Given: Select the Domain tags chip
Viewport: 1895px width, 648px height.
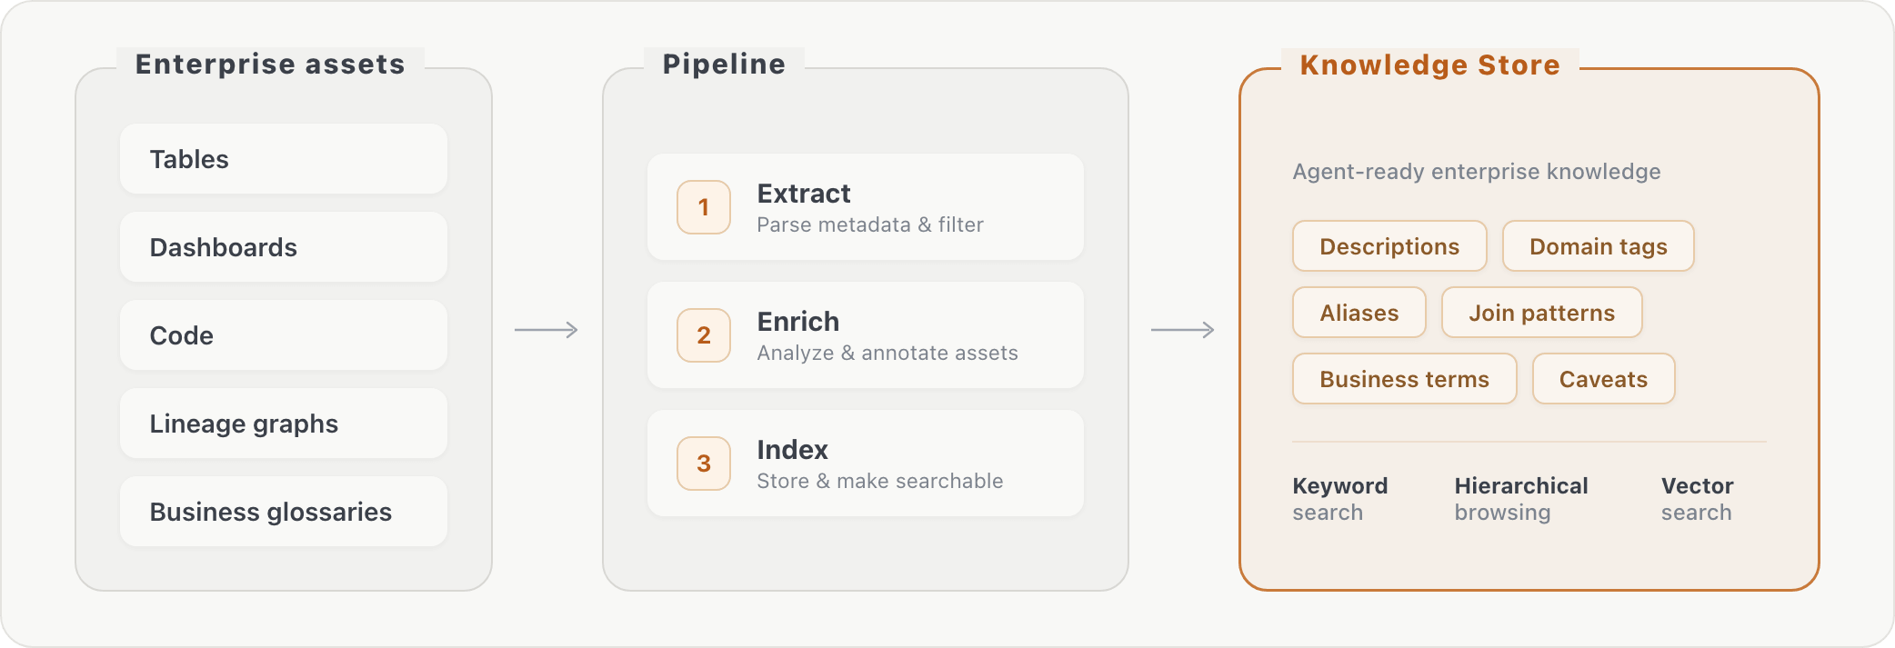Looking at the screenshot, I should [1598, 246].
